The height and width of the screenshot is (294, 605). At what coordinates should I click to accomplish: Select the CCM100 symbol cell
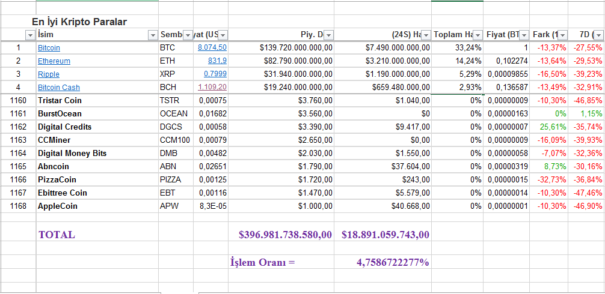pos(176,140)
